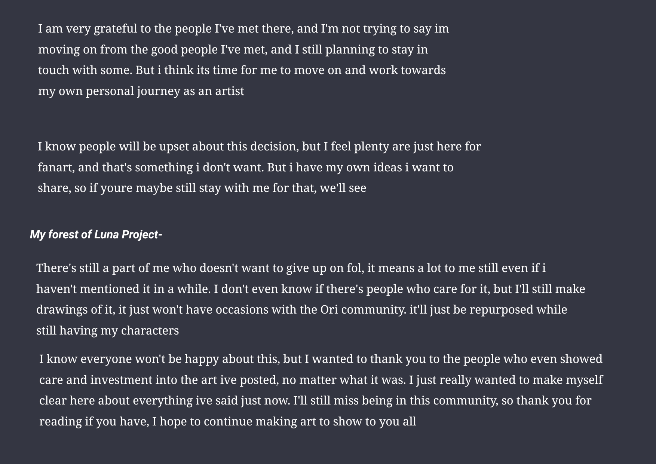Click the word 'fanart' in the second paragraph
The image size is (656, 464).
tap(56, 167)
